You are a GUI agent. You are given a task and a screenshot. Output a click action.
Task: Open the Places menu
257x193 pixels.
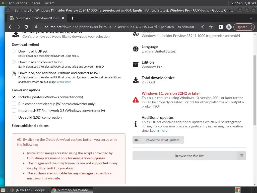tap(35, 3)
